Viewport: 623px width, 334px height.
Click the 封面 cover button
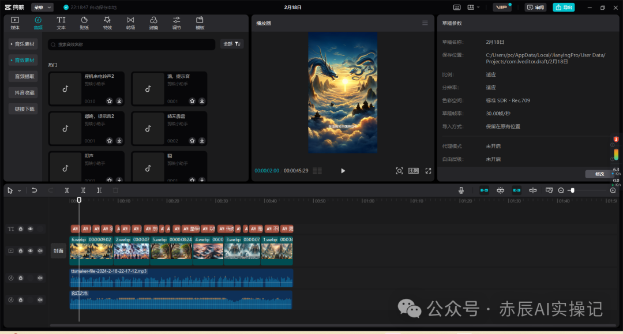(58, 251)
